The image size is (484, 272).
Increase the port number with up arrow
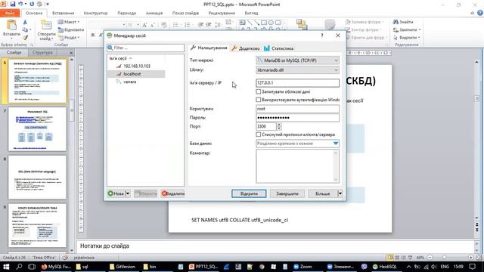point(279,125)
